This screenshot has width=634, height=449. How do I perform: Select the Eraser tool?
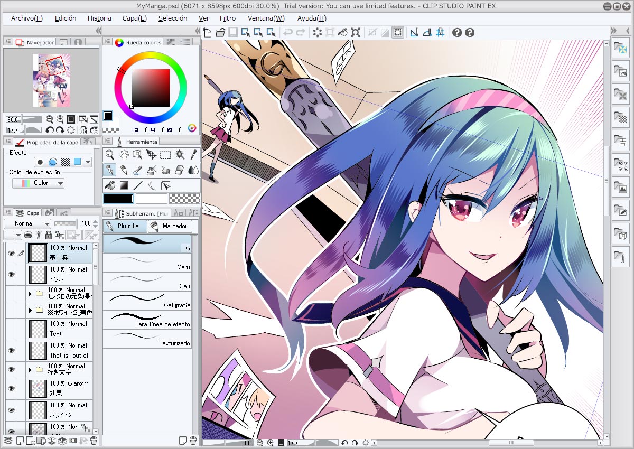coord(179,170)
